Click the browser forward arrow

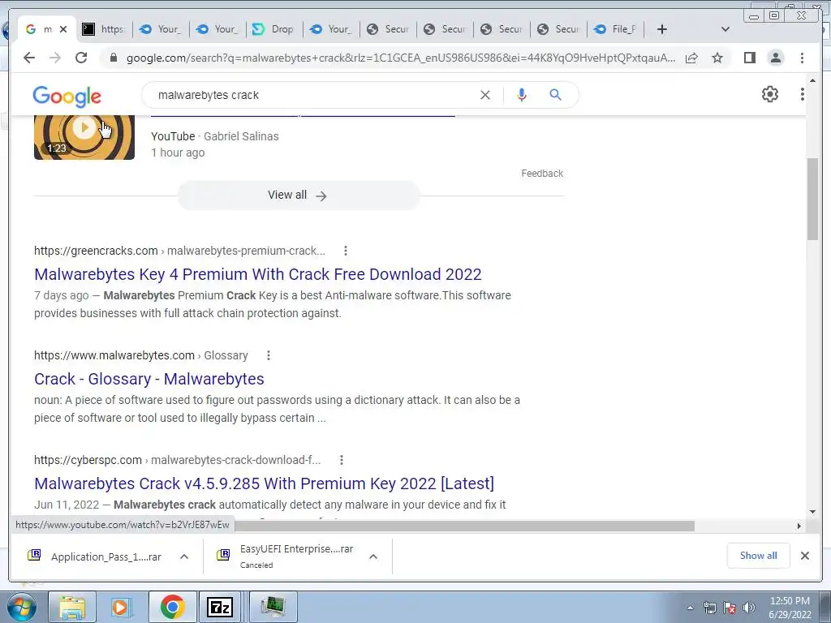click(55, 58)
